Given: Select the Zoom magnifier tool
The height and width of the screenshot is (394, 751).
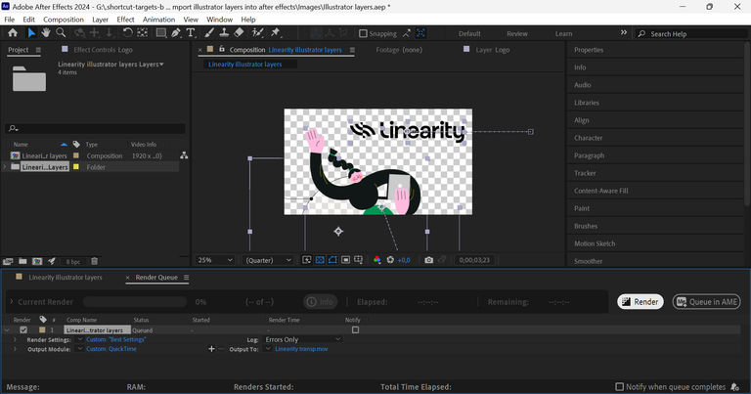Looking at the screenshot, I should (61, 33).
